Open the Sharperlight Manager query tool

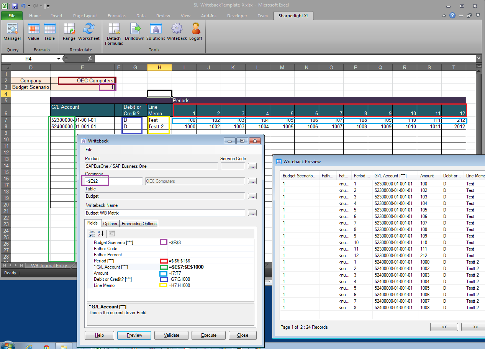(12, 32)
